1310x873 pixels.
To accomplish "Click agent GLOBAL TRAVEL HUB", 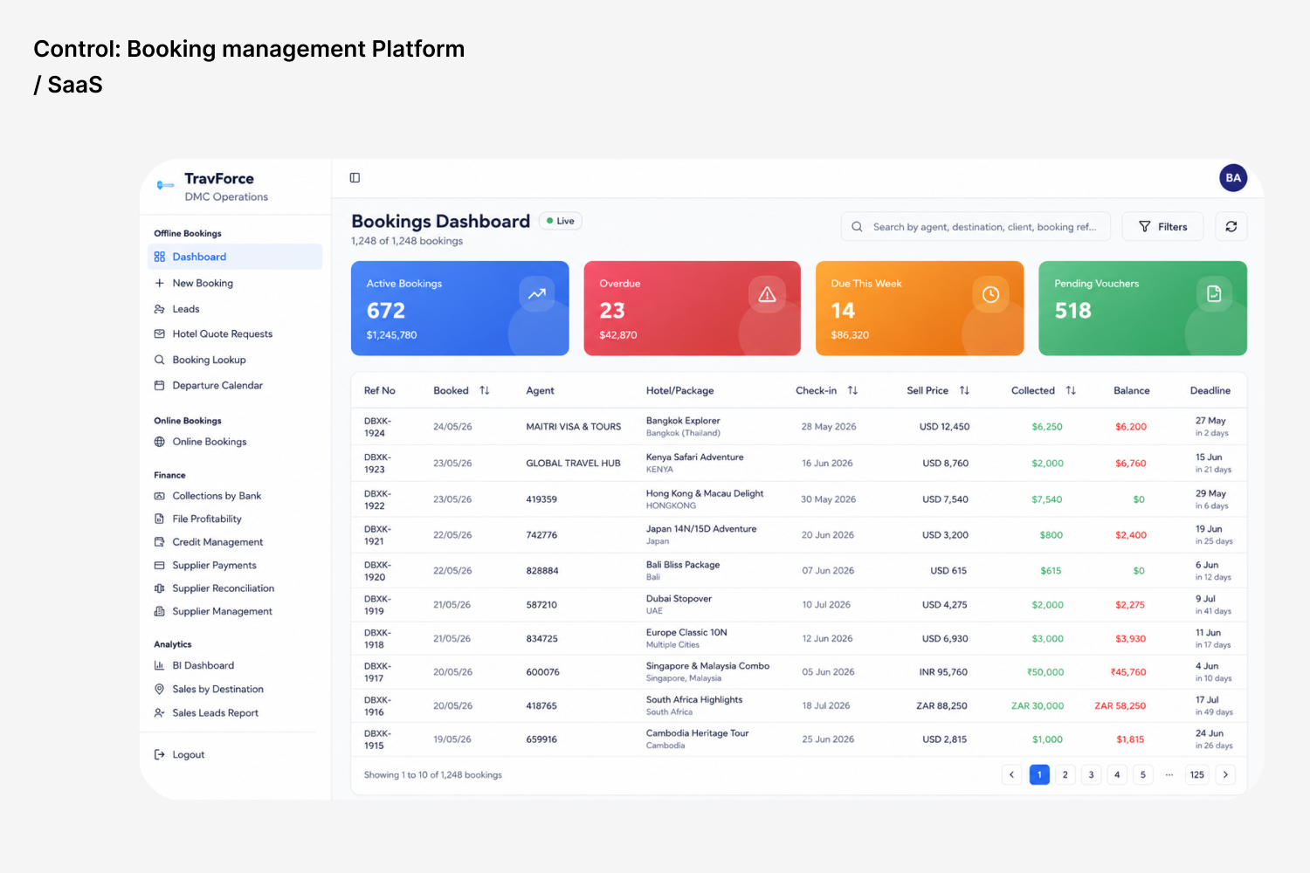I will point(573,464).
